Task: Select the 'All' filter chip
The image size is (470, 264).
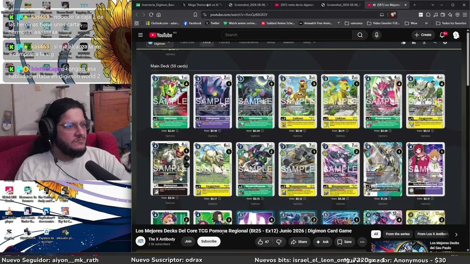Action: [x=376, y=234]
